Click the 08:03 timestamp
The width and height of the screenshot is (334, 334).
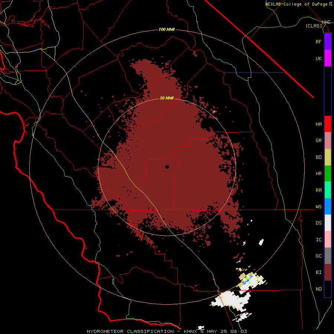tap(239, 331)
